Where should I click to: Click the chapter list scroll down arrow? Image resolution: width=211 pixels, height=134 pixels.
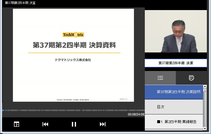click(x=205, y=129)
